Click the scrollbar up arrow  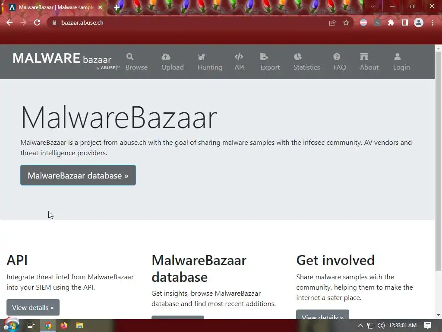tap(438, 48)
